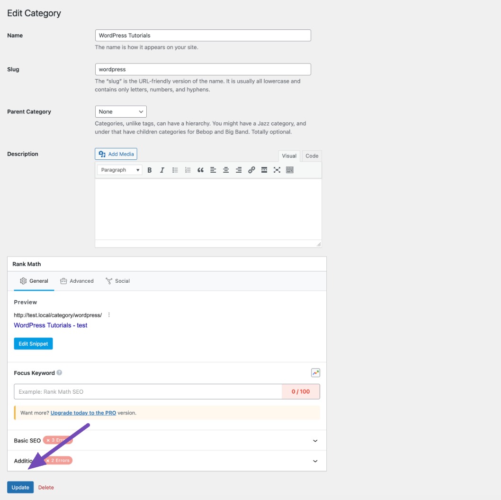
Task: Click the preview URL http://test.local/category/wordpress/
Action: pos(58,315)
